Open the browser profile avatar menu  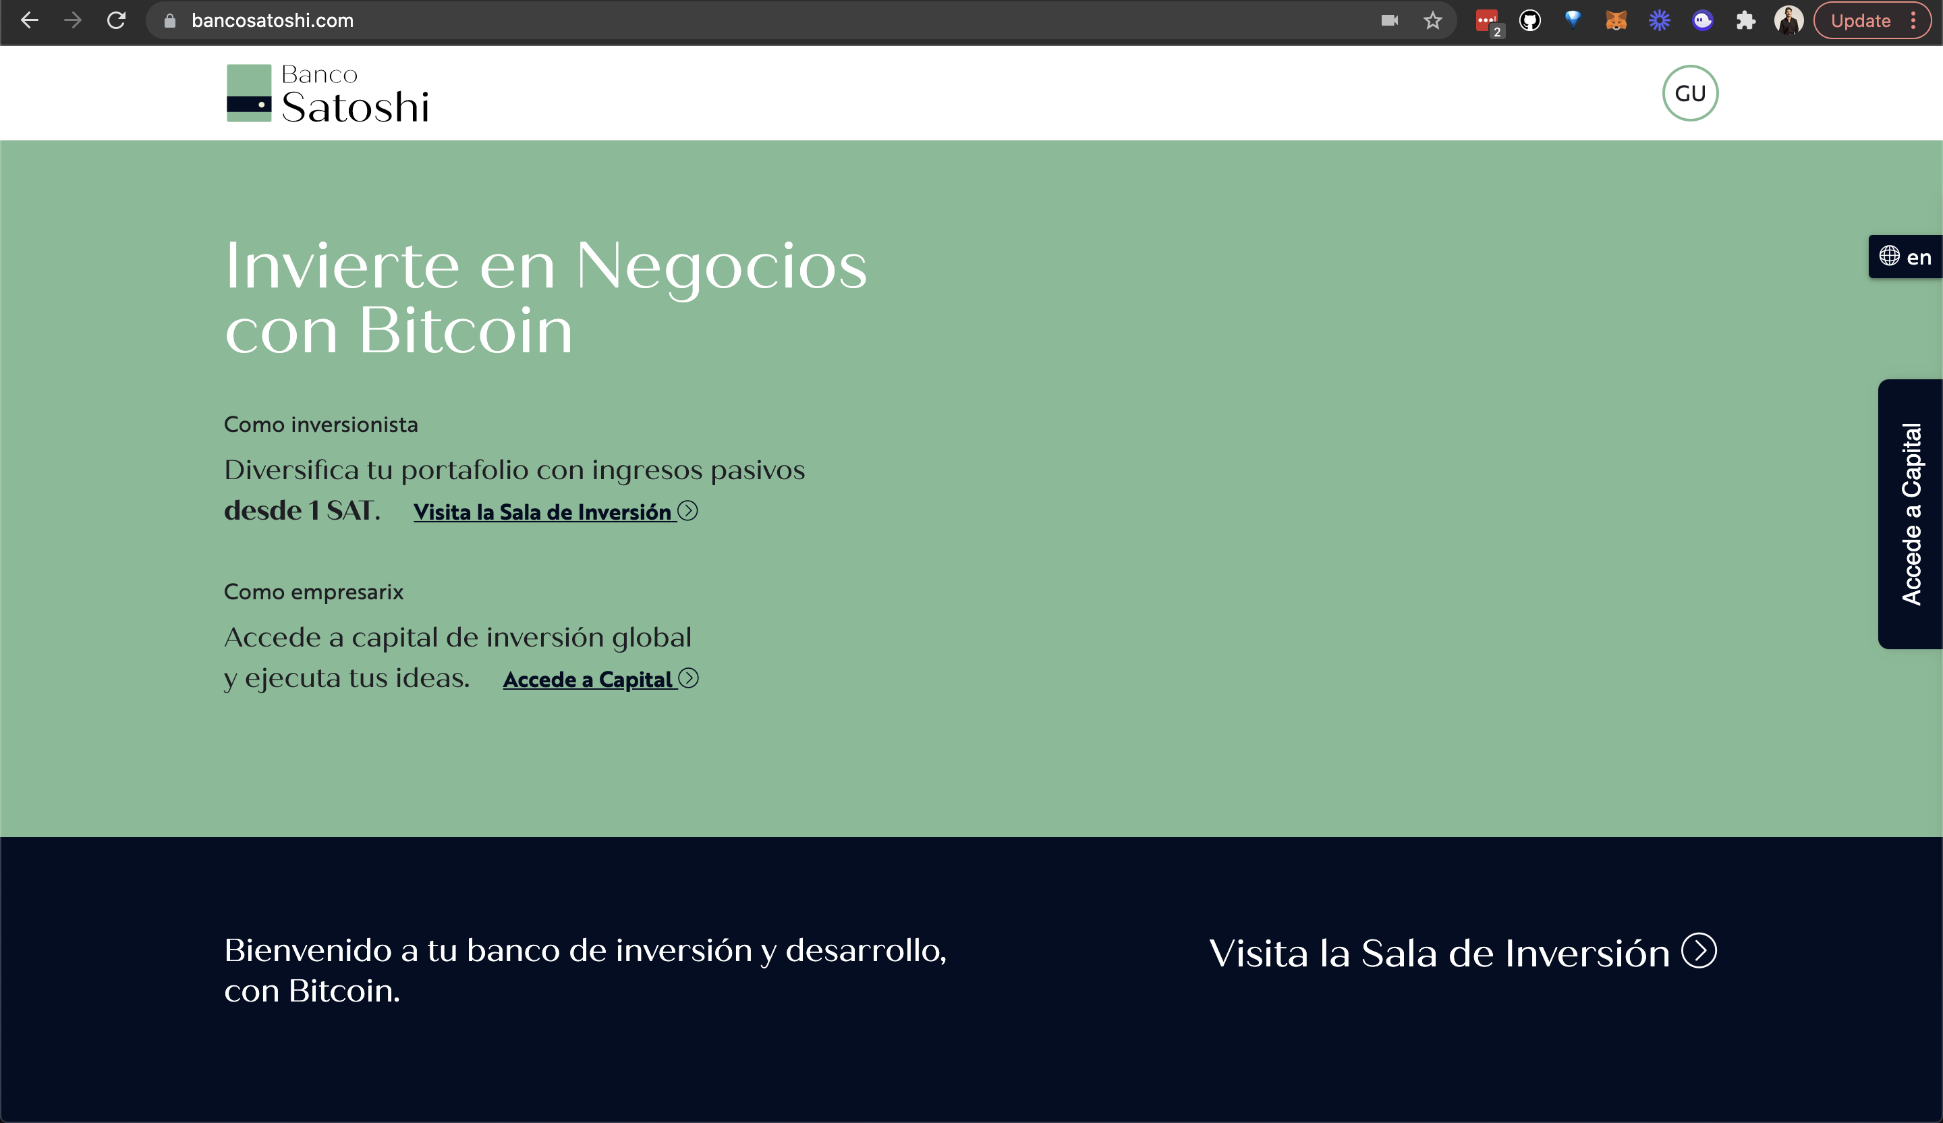1791,21
